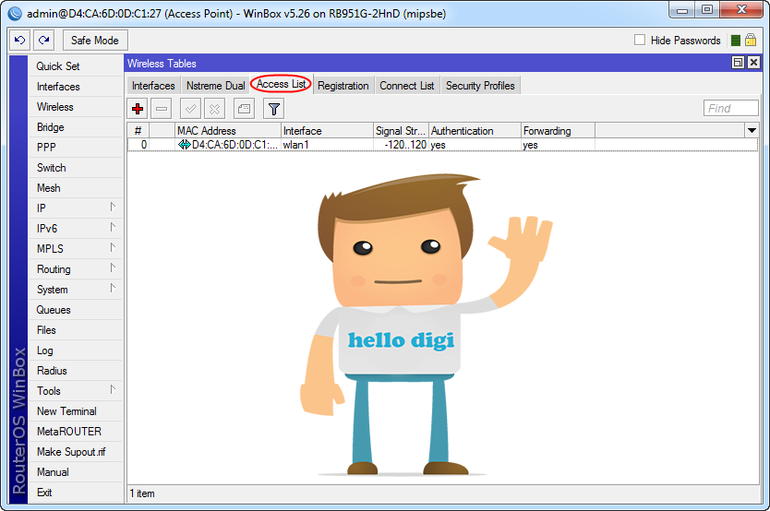Expand the MPLS submenu
Screen dimensions: 770x511
(113, 247)
